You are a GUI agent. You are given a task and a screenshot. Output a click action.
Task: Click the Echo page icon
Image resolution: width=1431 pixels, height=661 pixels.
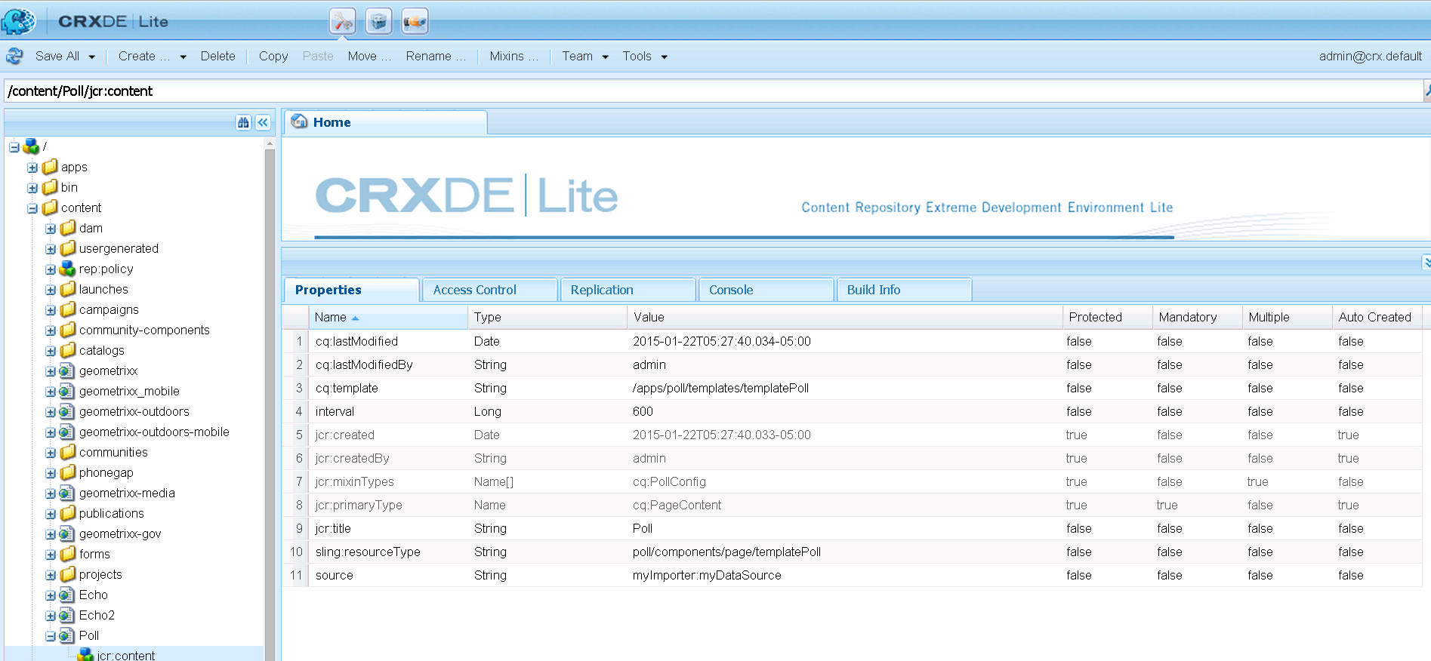pyautogui.click(x=67, y=595)
